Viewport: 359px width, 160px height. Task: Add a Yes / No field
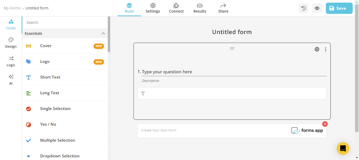click(48, 124)
